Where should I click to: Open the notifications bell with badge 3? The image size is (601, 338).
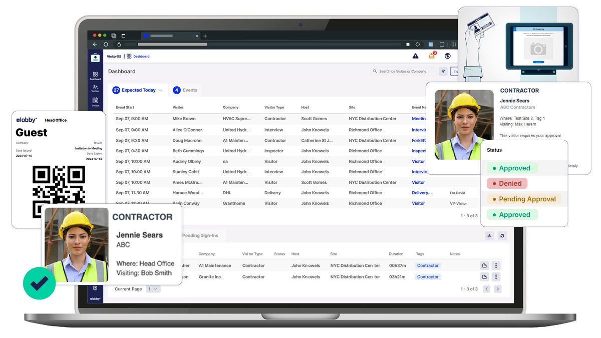pos(432,56)
